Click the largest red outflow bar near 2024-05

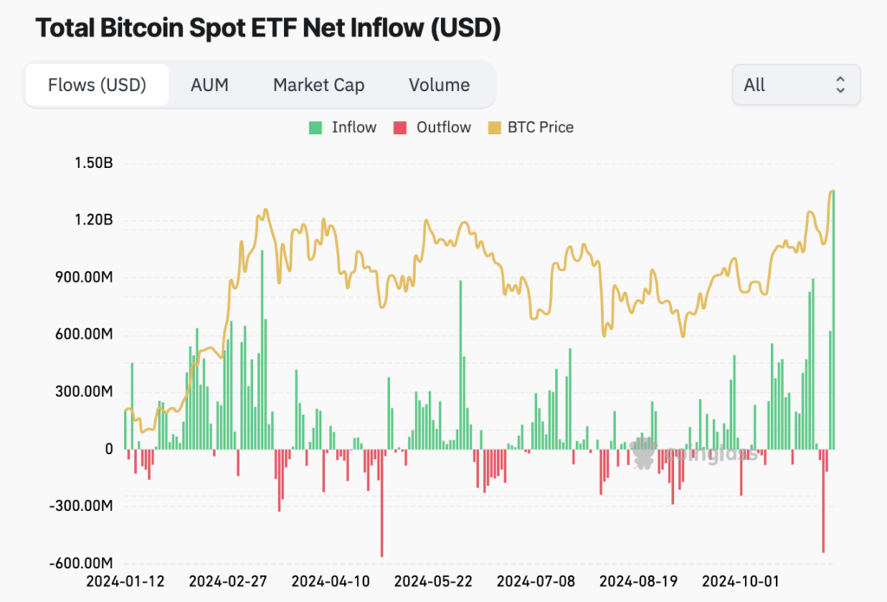382,503
